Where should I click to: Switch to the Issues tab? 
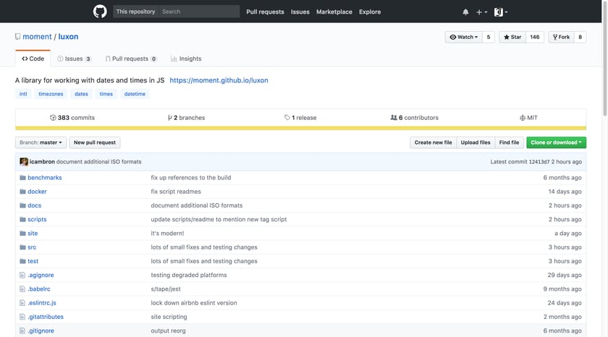74,59
